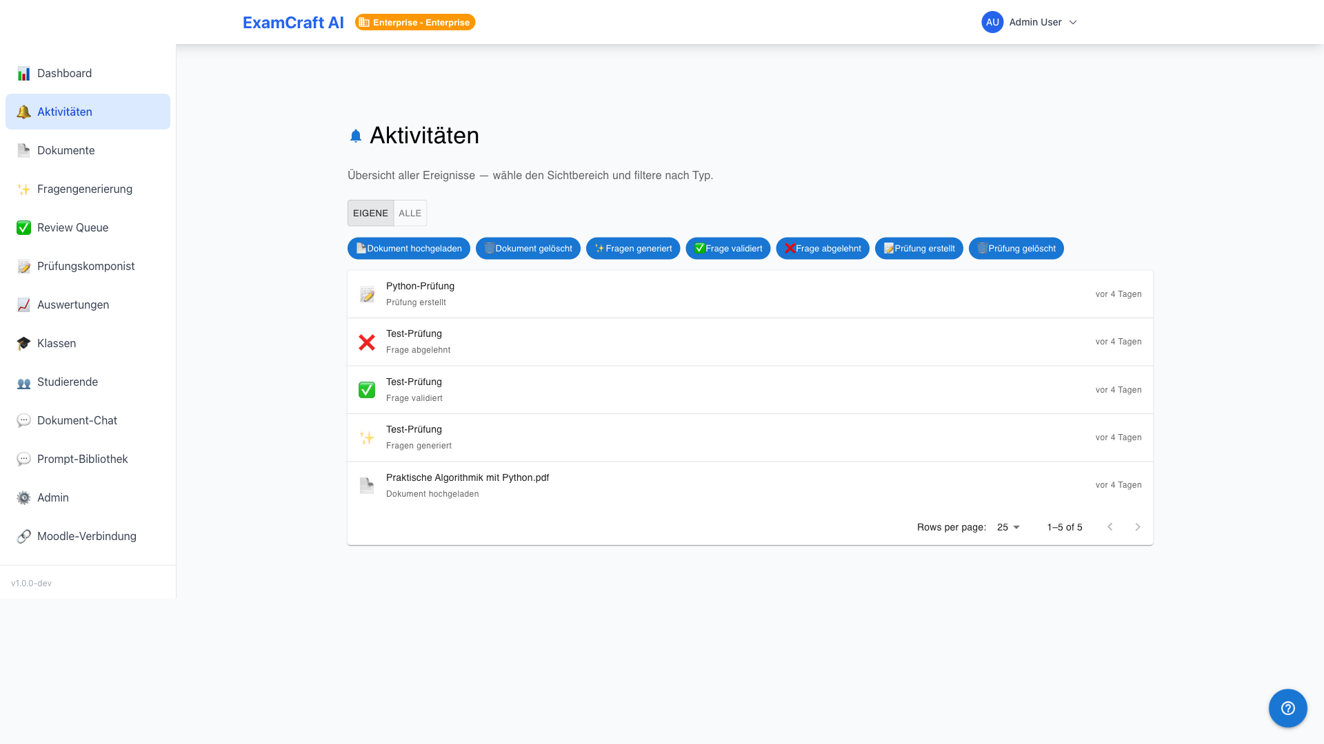The height and width of the screenshot is (744, 1324).
Task: Open the rows per page dropdown
Action: tap(1008, 527)
